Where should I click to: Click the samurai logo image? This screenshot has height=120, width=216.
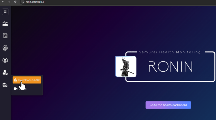pyautogui.click(x=126, y=67)
